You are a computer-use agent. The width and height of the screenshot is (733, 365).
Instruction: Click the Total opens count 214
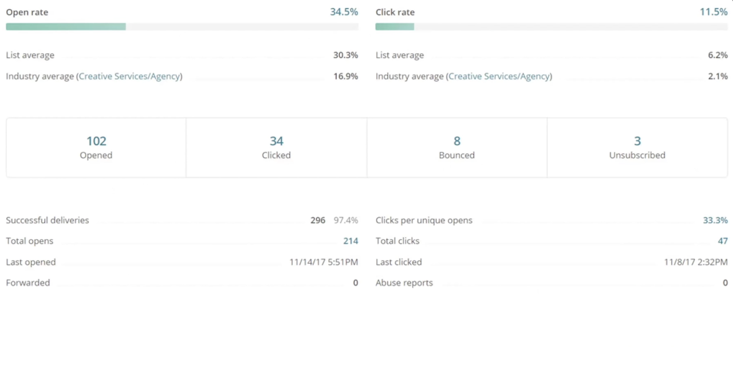[350, 241]
